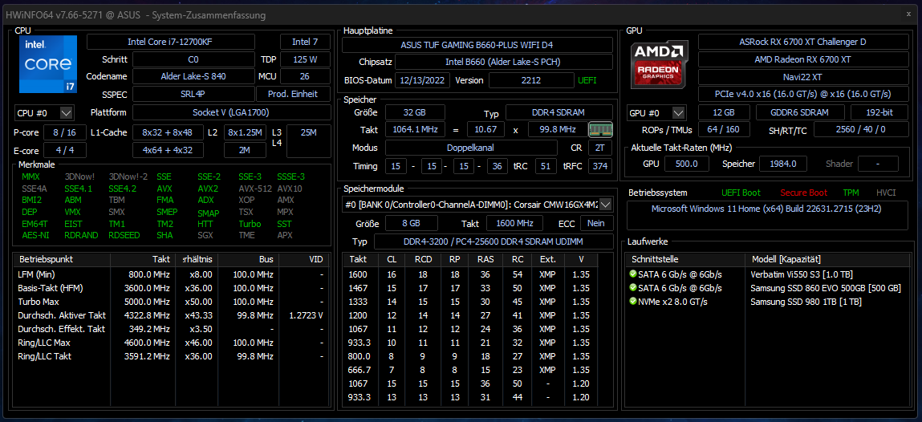Click the memory module icon next to 99.8 MHz
Viewport: 922px width, 422px height.
click(x=601, y=129)
